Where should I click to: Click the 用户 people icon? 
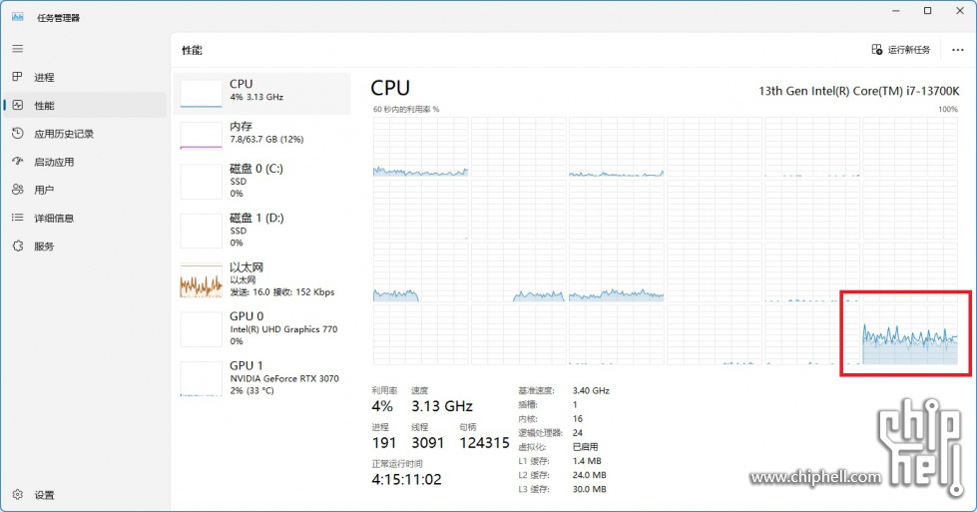17,190
